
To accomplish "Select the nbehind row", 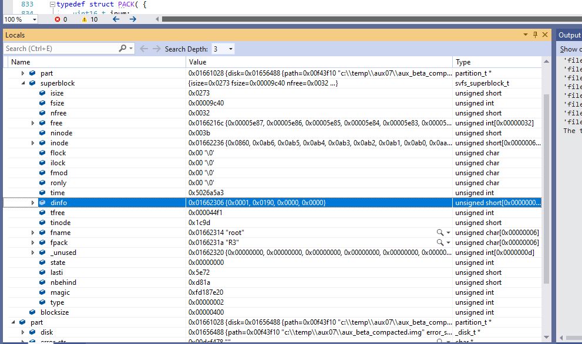I will click(273, 282).
